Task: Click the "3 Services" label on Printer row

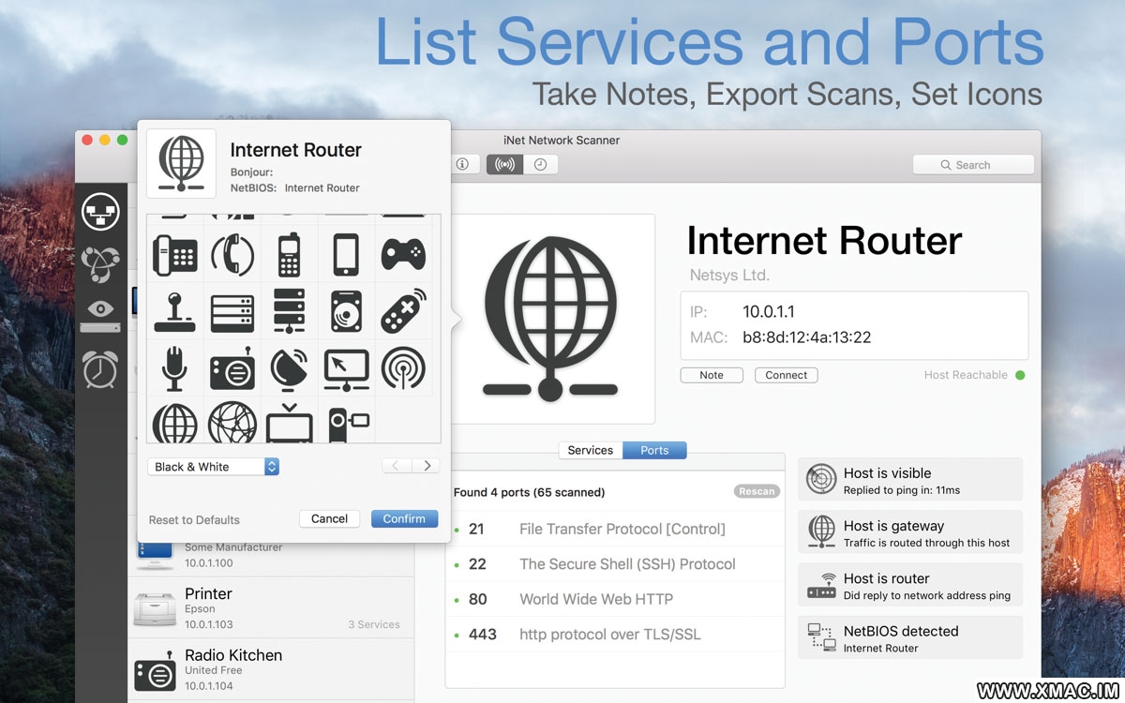Action: [x=374, y=624]
